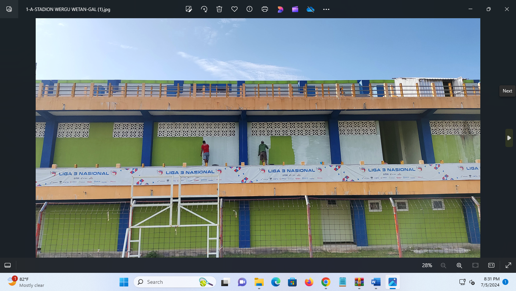The image size is (516, 291).
Task: Rotate the photo
Action: coord(204,9)
